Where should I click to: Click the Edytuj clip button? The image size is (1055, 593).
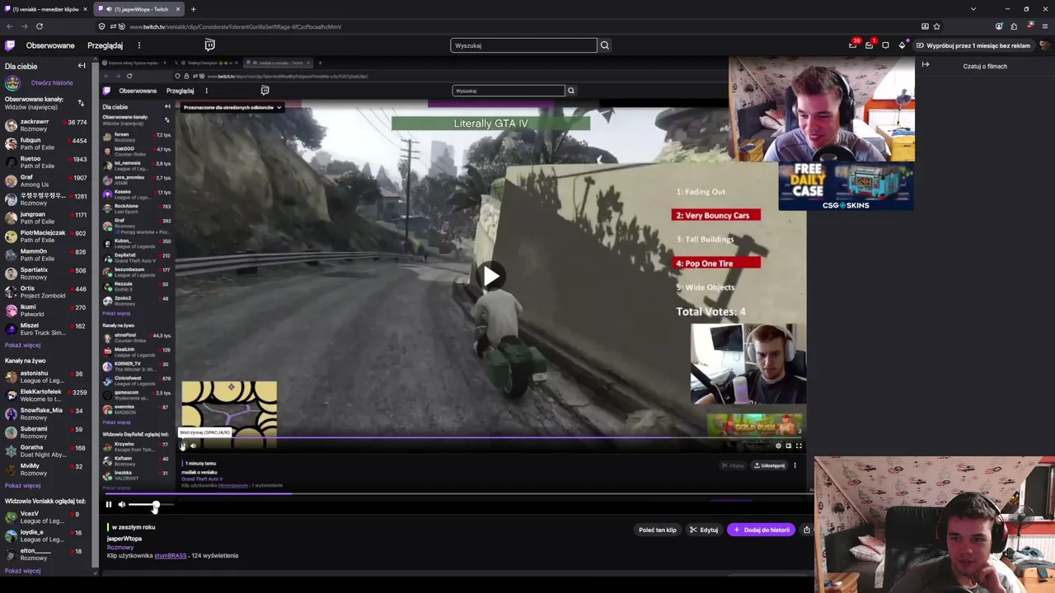tap(704, 530)
